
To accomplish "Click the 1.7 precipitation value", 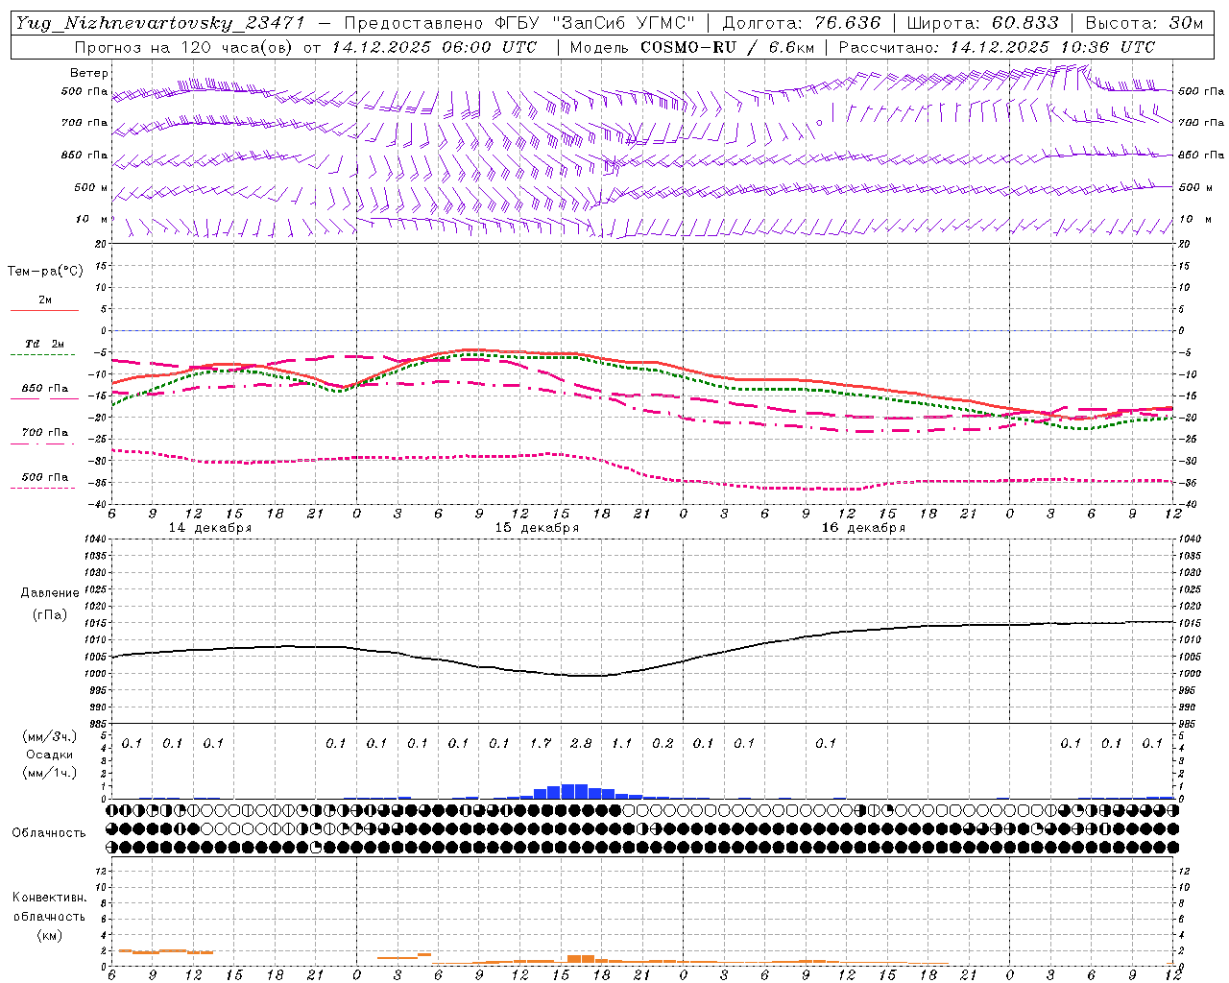I will 541,743.
